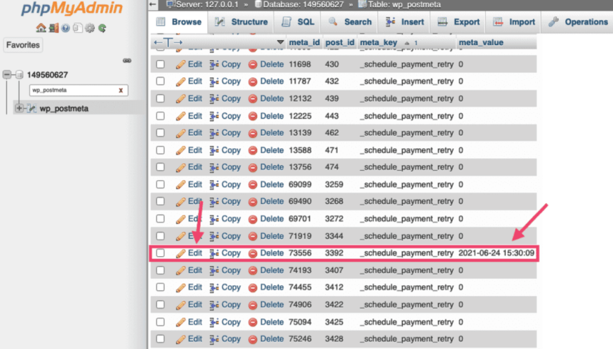Check the row with meta_id 74455
613x349 pixels.
click(x=160, y=287)
